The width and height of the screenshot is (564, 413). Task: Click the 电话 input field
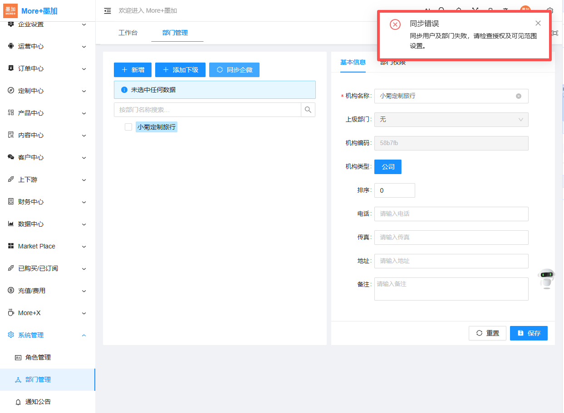(x=451, y=214)
